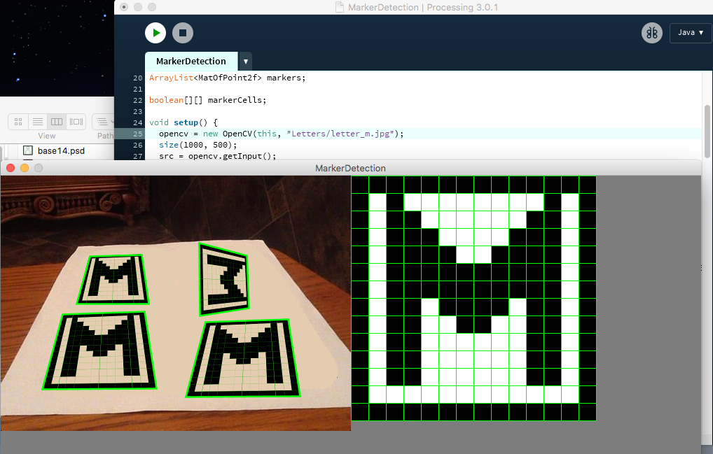The height and width of the screenshot is (454, 713).
Task: Click the enlarged binary marker grid
Action: pos(473,298)
